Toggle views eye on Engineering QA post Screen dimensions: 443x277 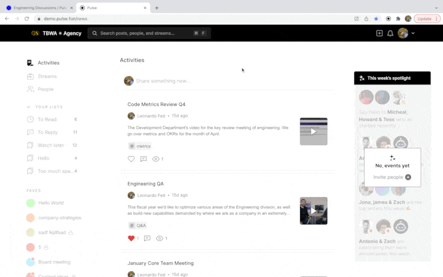pyautogui.click(x=159, y=238)
